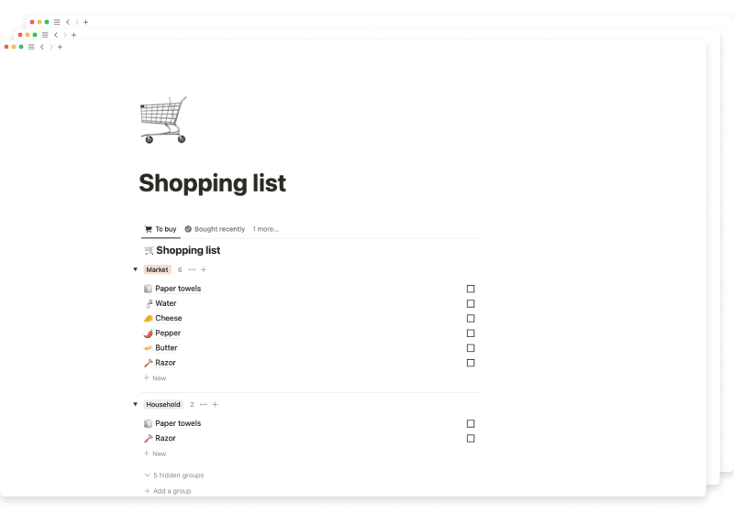
Task: Go back using front window's back arrow
Action: click(x=42, y=47)
